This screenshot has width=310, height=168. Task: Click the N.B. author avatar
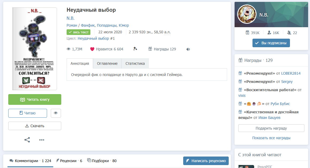pyautogui.click(x=247, y=14)
